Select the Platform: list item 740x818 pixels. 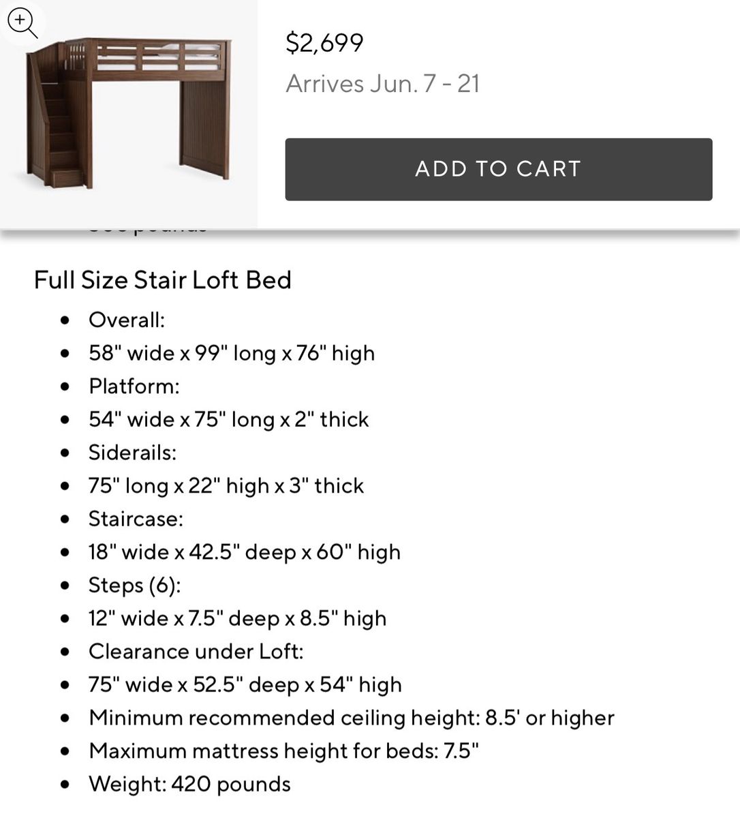point(134,386)
